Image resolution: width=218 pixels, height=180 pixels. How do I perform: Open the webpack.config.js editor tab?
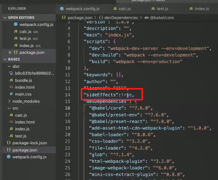point(80,9)
